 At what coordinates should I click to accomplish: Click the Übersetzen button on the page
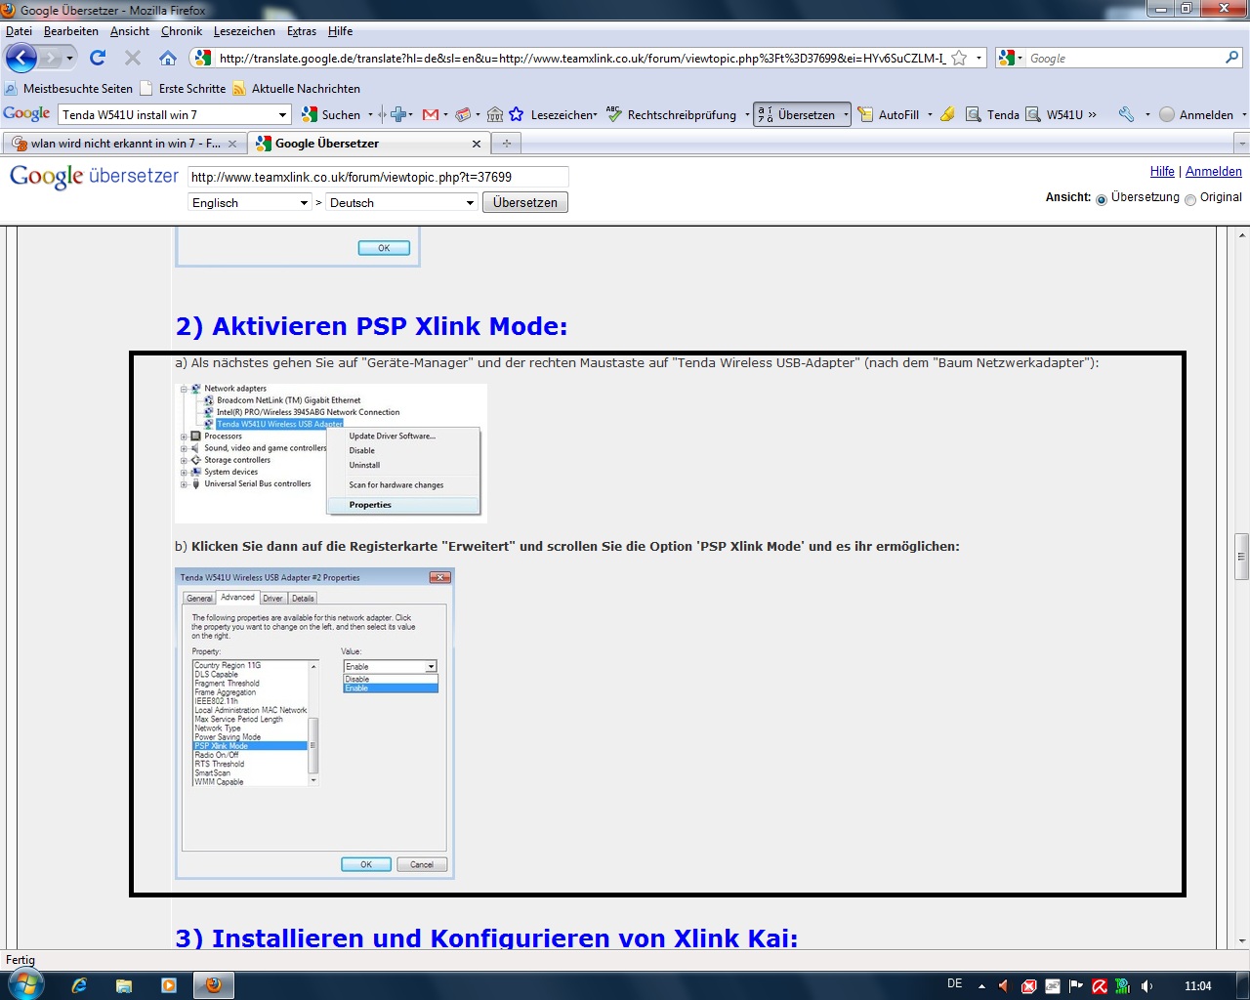coord(525,202)
